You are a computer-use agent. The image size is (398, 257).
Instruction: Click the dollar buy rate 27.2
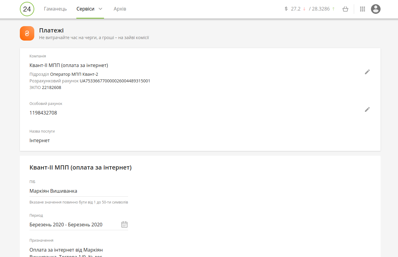click(295, 9)
